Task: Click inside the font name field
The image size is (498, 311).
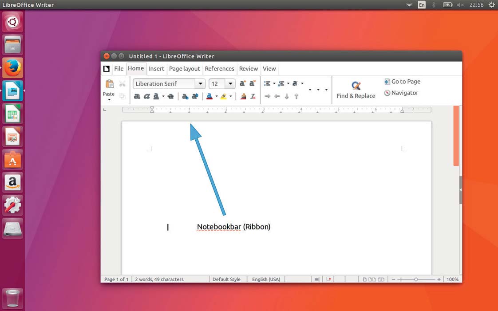Action: (164, 84)
